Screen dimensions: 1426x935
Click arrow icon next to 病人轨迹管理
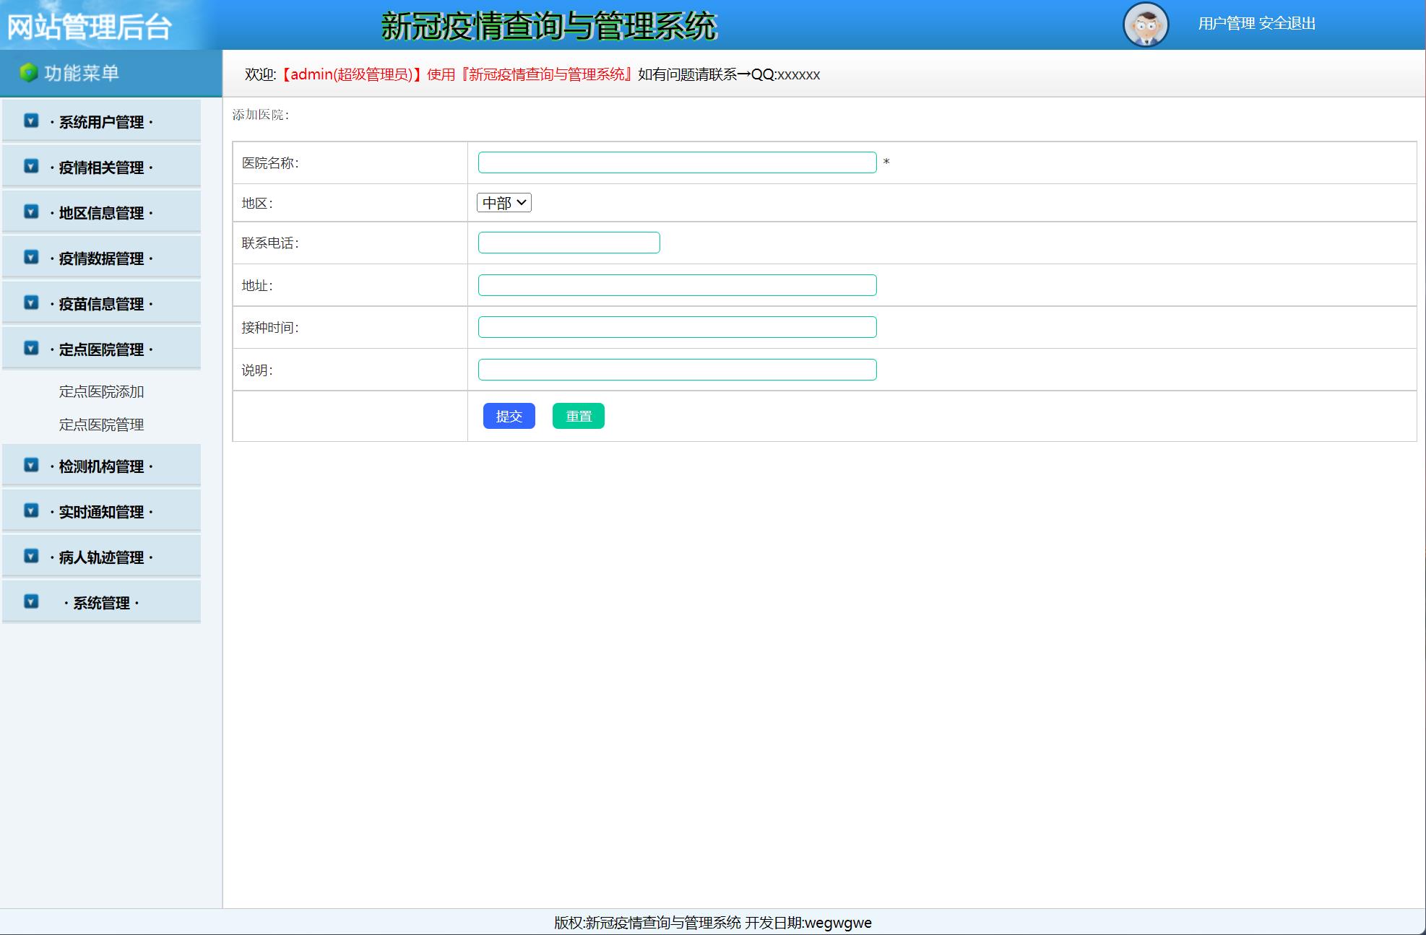pos(31,556)
